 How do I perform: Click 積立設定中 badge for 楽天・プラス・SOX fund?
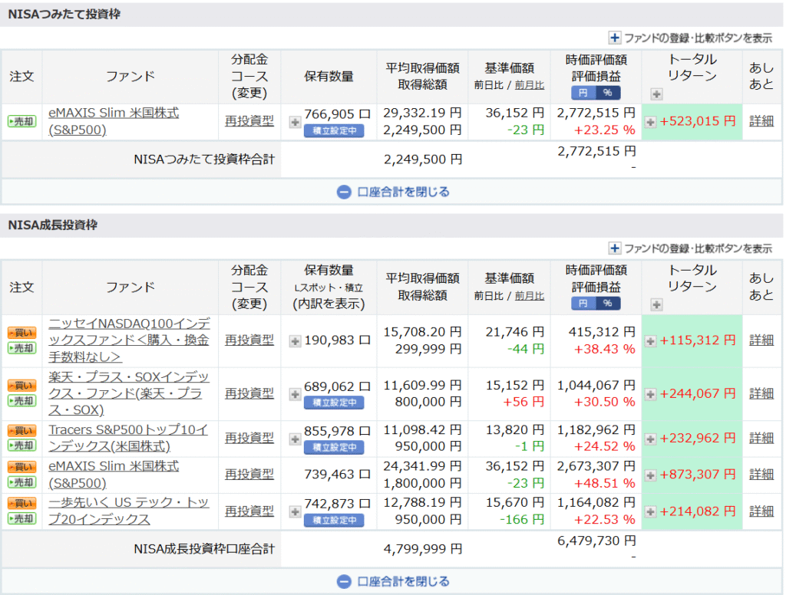tap(334, 403)
